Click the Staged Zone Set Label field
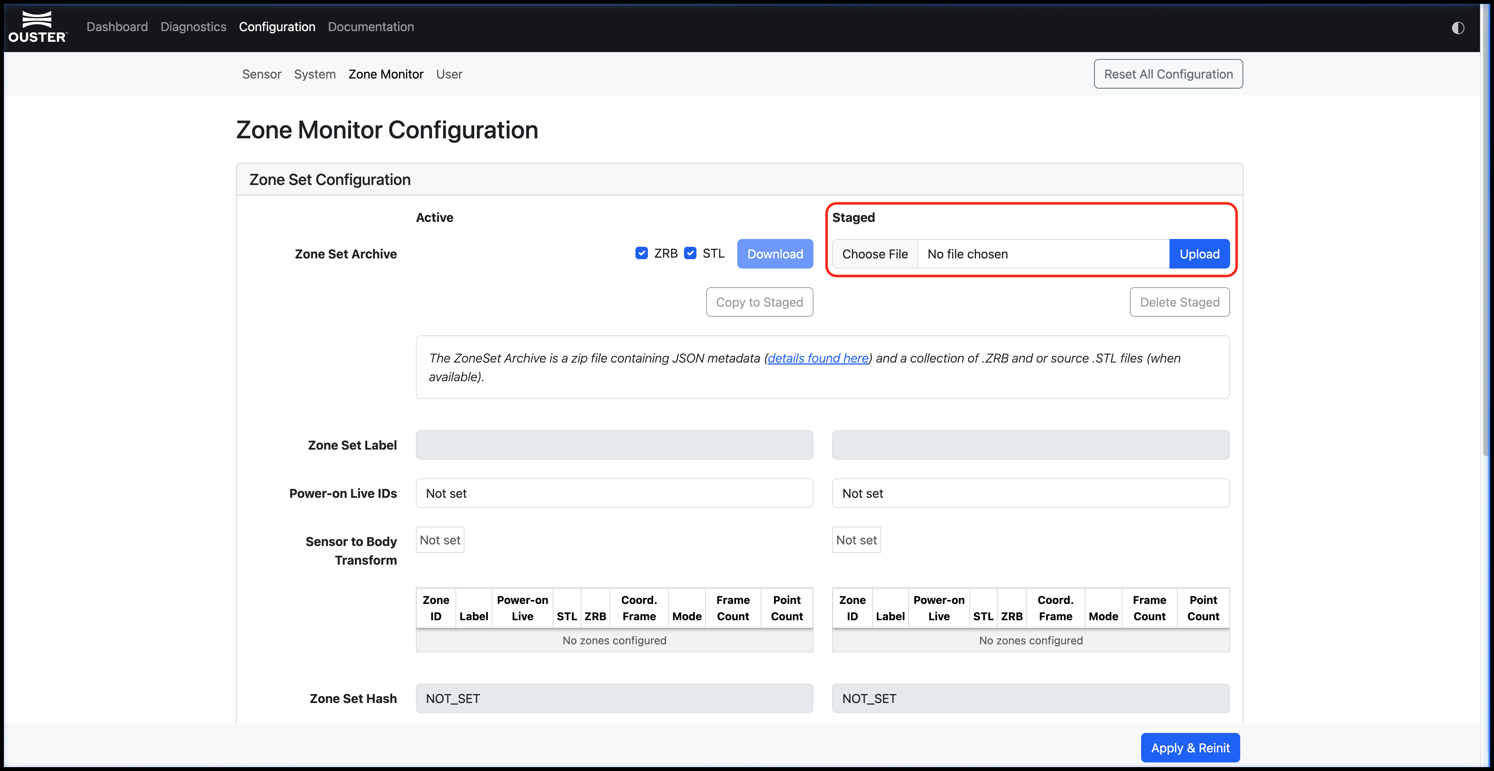The width and height of the screenshot is (1494, 771). pos(1031,445)
